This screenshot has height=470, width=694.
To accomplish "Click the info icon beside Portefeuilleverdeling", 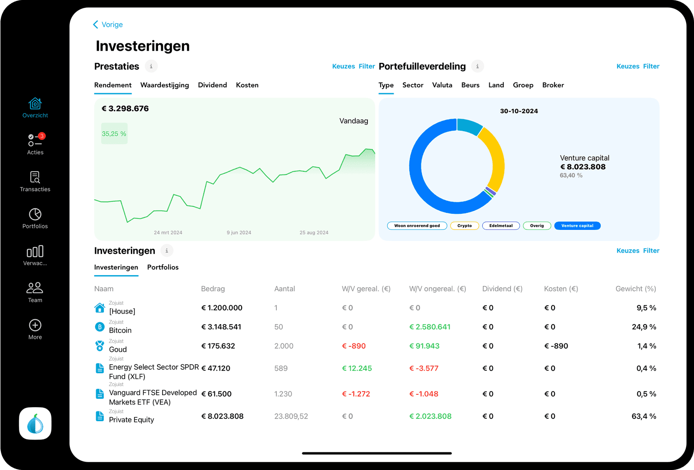I will 477,66.
